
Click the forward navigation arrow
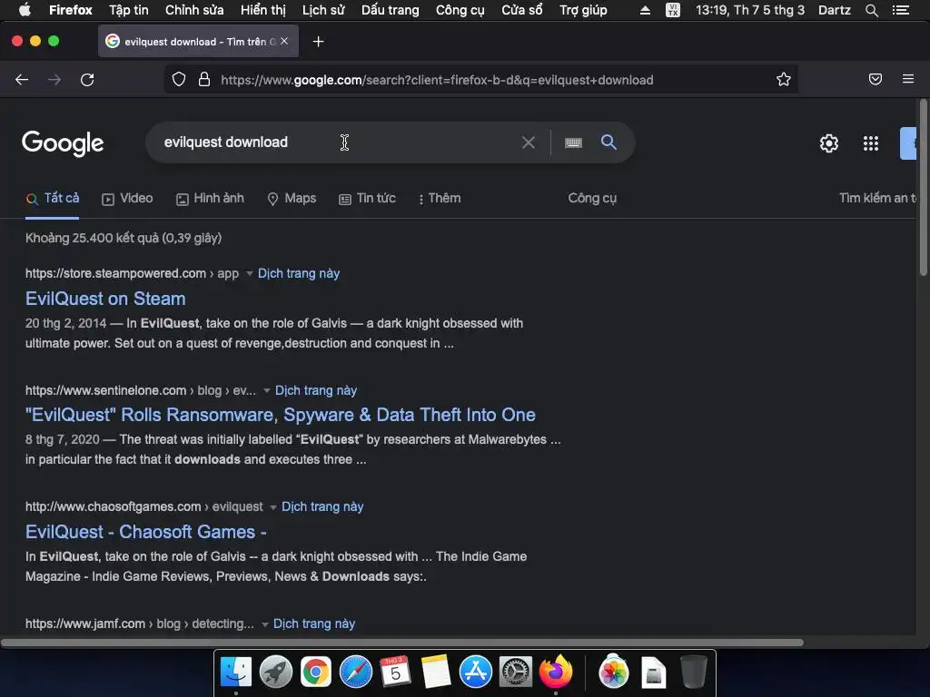point(54,80)
